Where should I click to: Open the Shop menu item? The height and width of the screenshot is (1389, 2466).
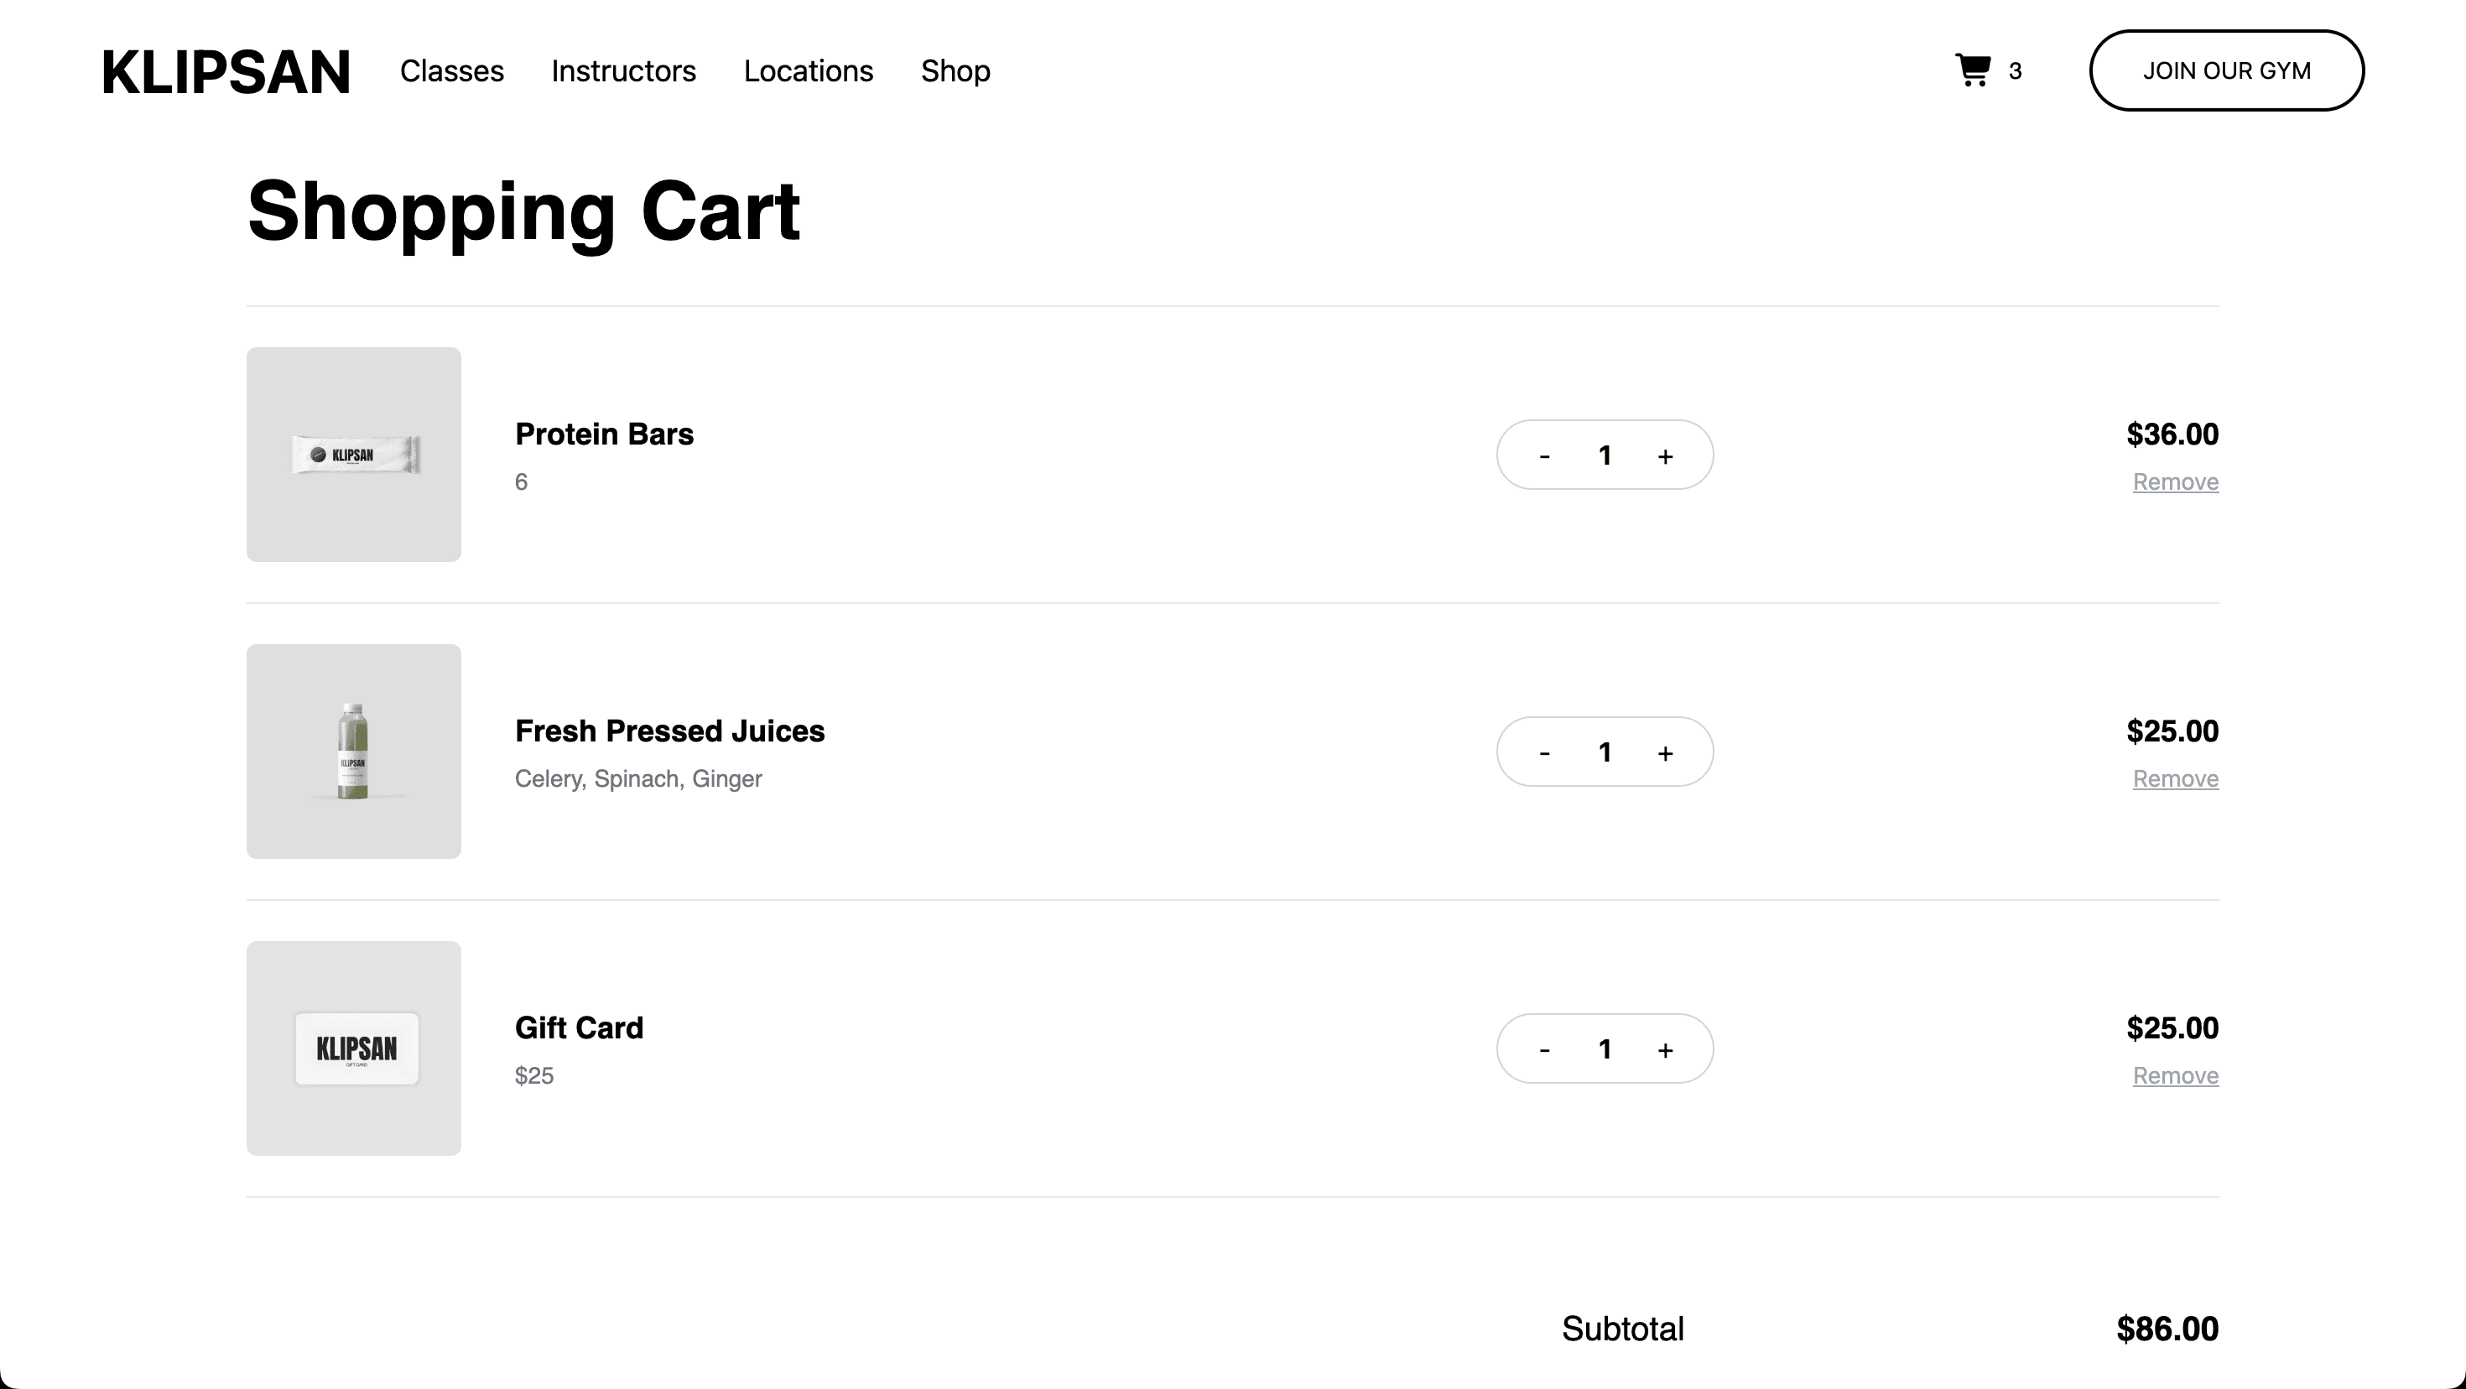(955, 70)
